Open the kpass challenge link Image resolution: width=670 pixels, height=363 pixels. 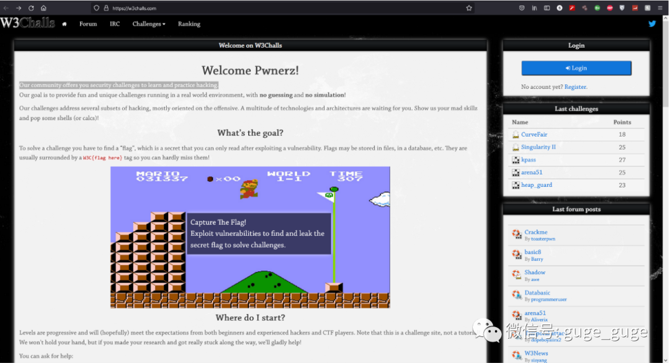click(x=528, y=159)
